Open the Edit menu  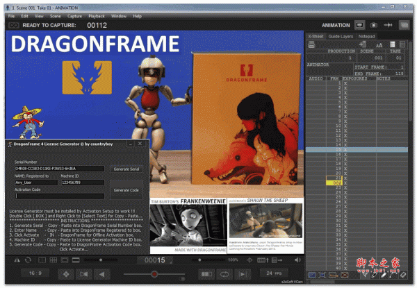click(x=24, y=16)
